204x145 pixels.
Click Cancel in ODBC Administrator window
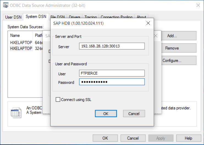point(133,138)
